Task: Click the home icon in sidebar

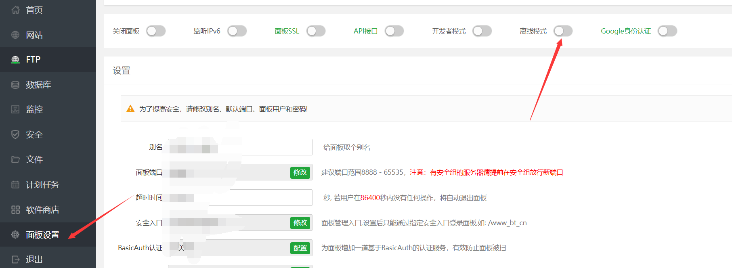Action: pyautogui.click(x=15, y=10)
